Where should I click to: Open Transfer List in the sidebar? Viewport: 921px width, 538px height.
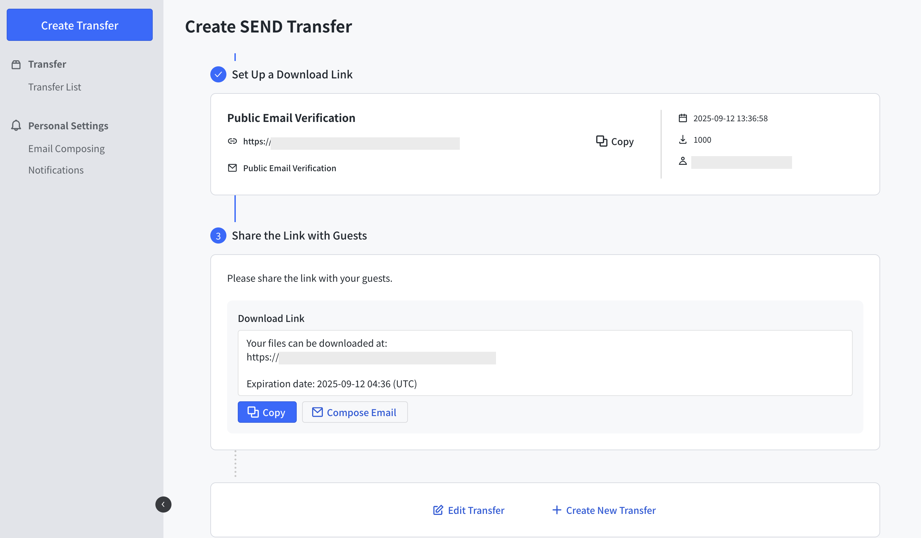[55, 87]
